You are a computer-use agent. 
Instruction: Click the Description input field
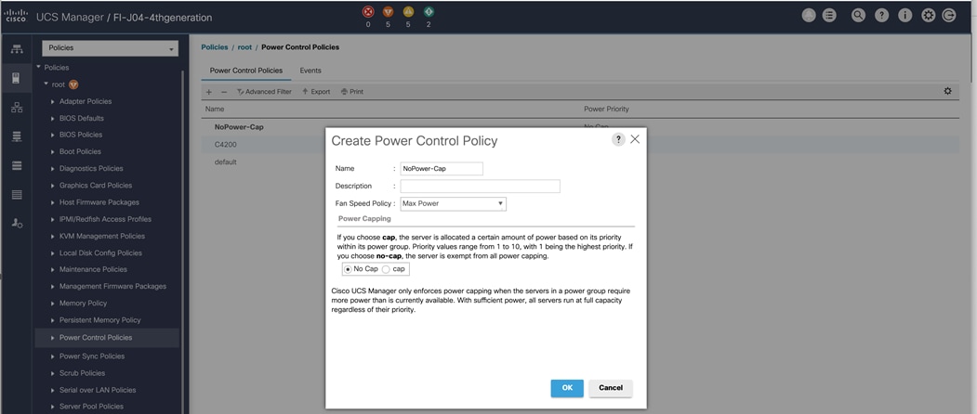click(480, 187)
